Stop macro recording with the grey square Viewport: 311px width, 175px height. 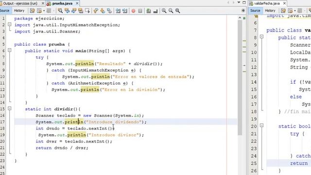coord(140,11)
